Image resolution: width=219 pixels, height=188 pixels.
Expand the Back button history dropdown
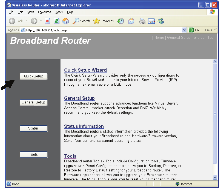pos(26,21)
